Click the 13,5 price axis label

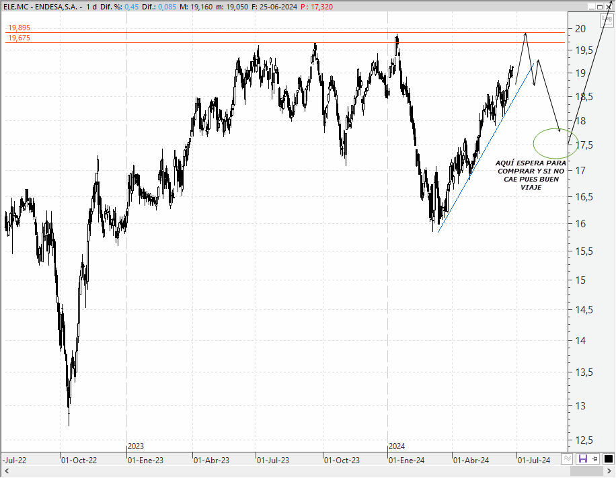point(584,372)
